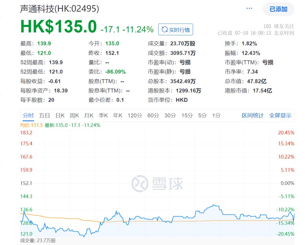
Task: Click the 声通科技(HK:02495) stock title
Action: point(60,9)
